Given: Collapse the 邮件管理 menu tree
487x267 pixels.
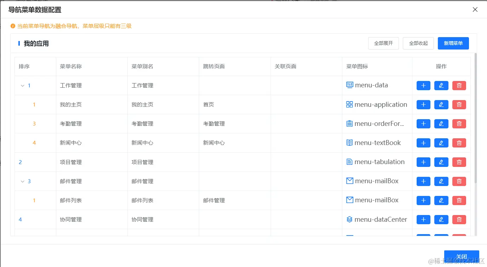Looking at the screenshot, I should click(x=22, y=181).
